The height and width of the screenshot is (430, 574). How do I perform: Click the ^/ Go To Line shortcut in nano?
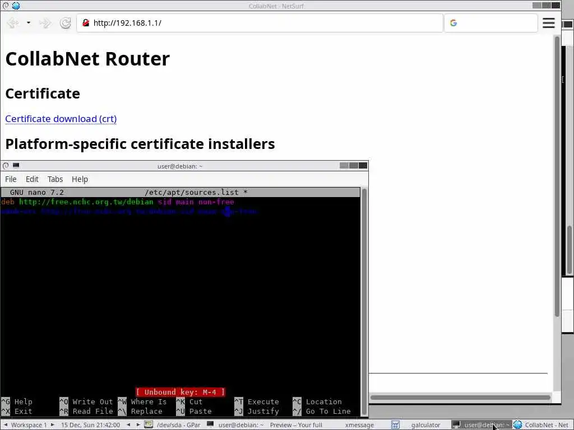click(322, 411)
